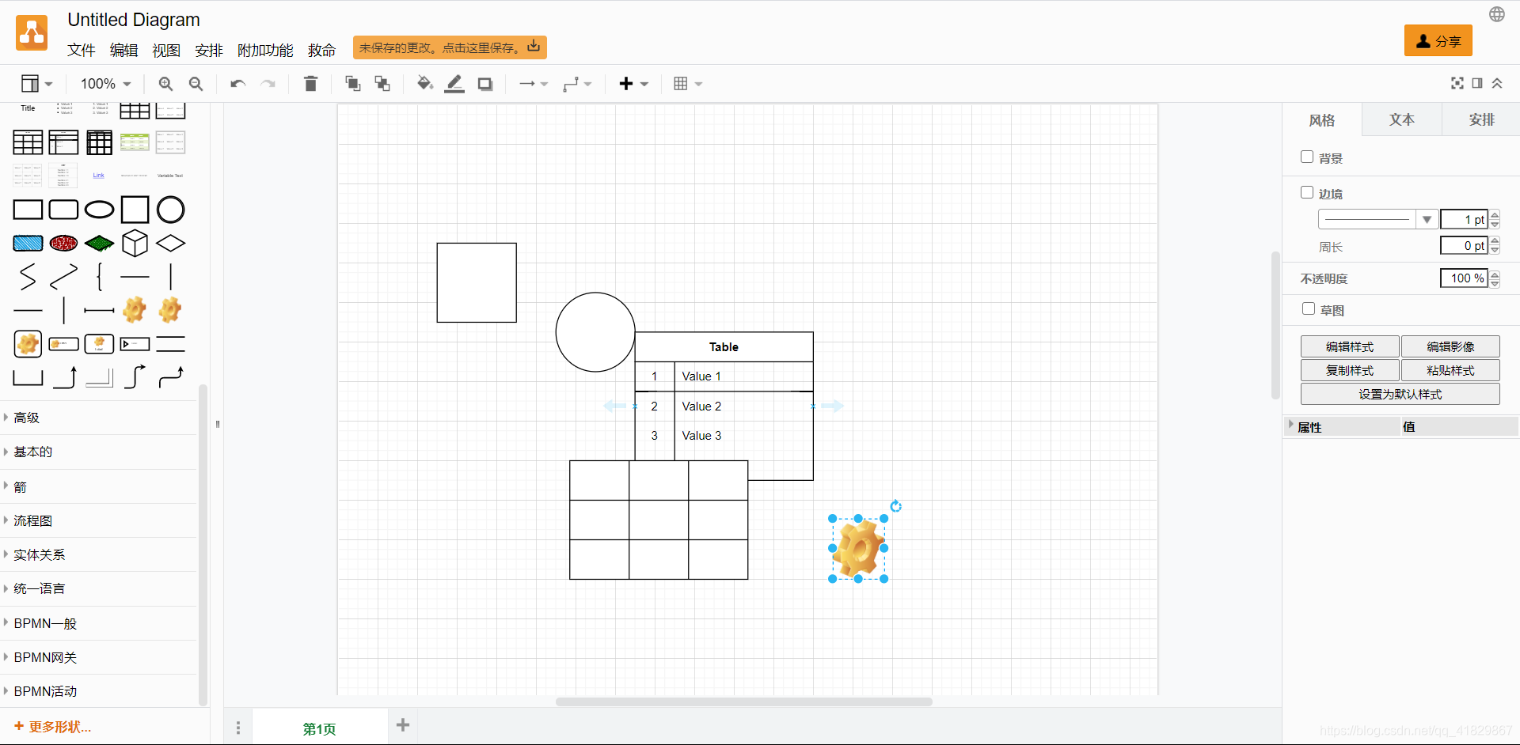The image size is (1520, 745).
Task: Open the 视图 menu
Action: [166, 51]
